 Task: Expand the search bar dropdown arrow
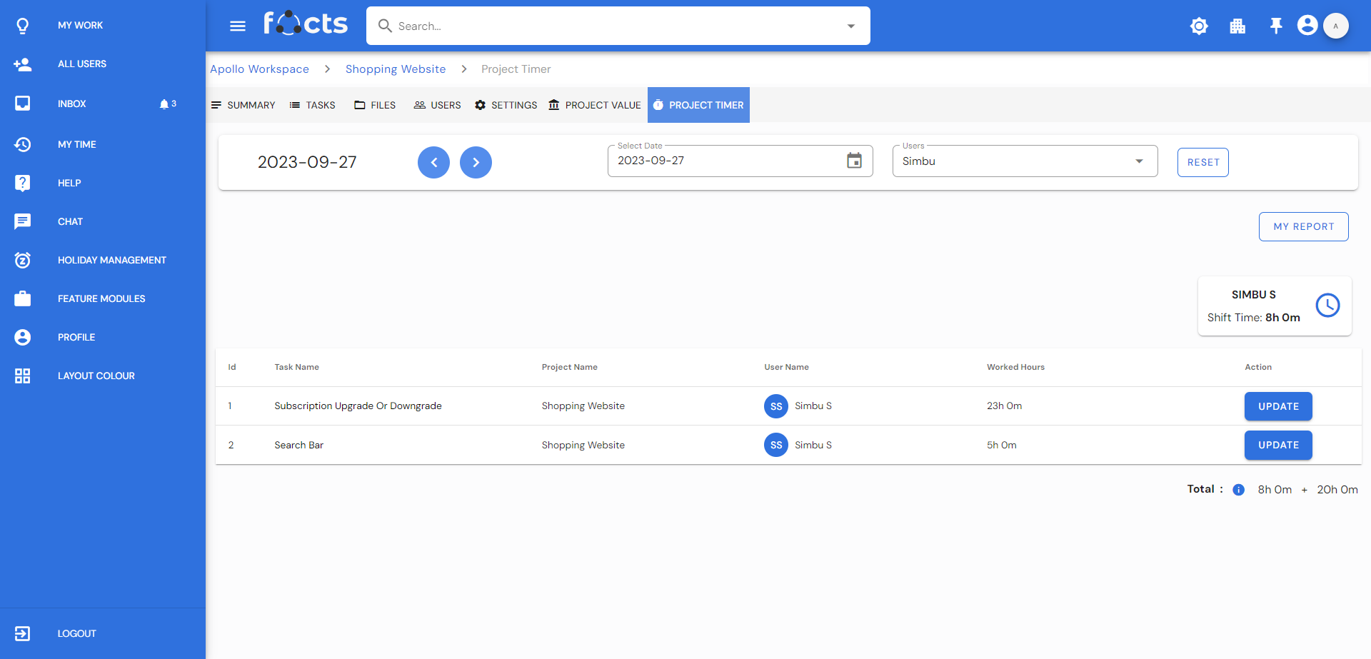click(x=850, y=26)
